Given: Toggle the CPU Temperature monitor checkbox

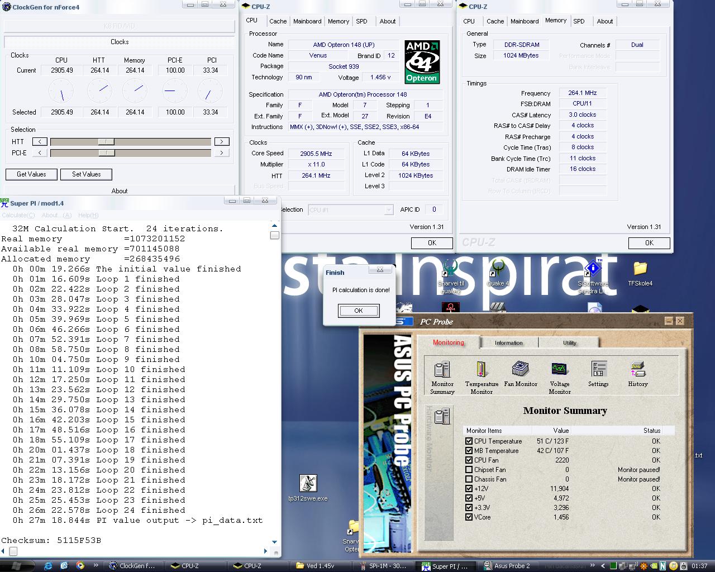Looking at the screenshot, I should (469, 441).
